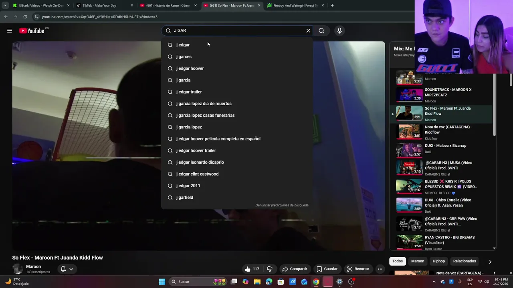
Task: Click the Compartir button
Action: 295,269
